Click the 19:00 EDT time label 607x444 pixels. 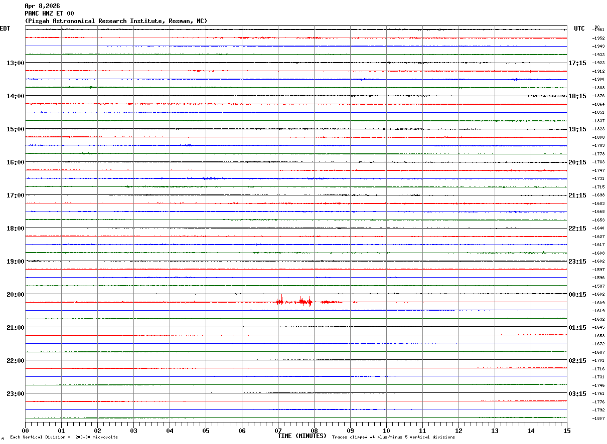click(15, 262)
